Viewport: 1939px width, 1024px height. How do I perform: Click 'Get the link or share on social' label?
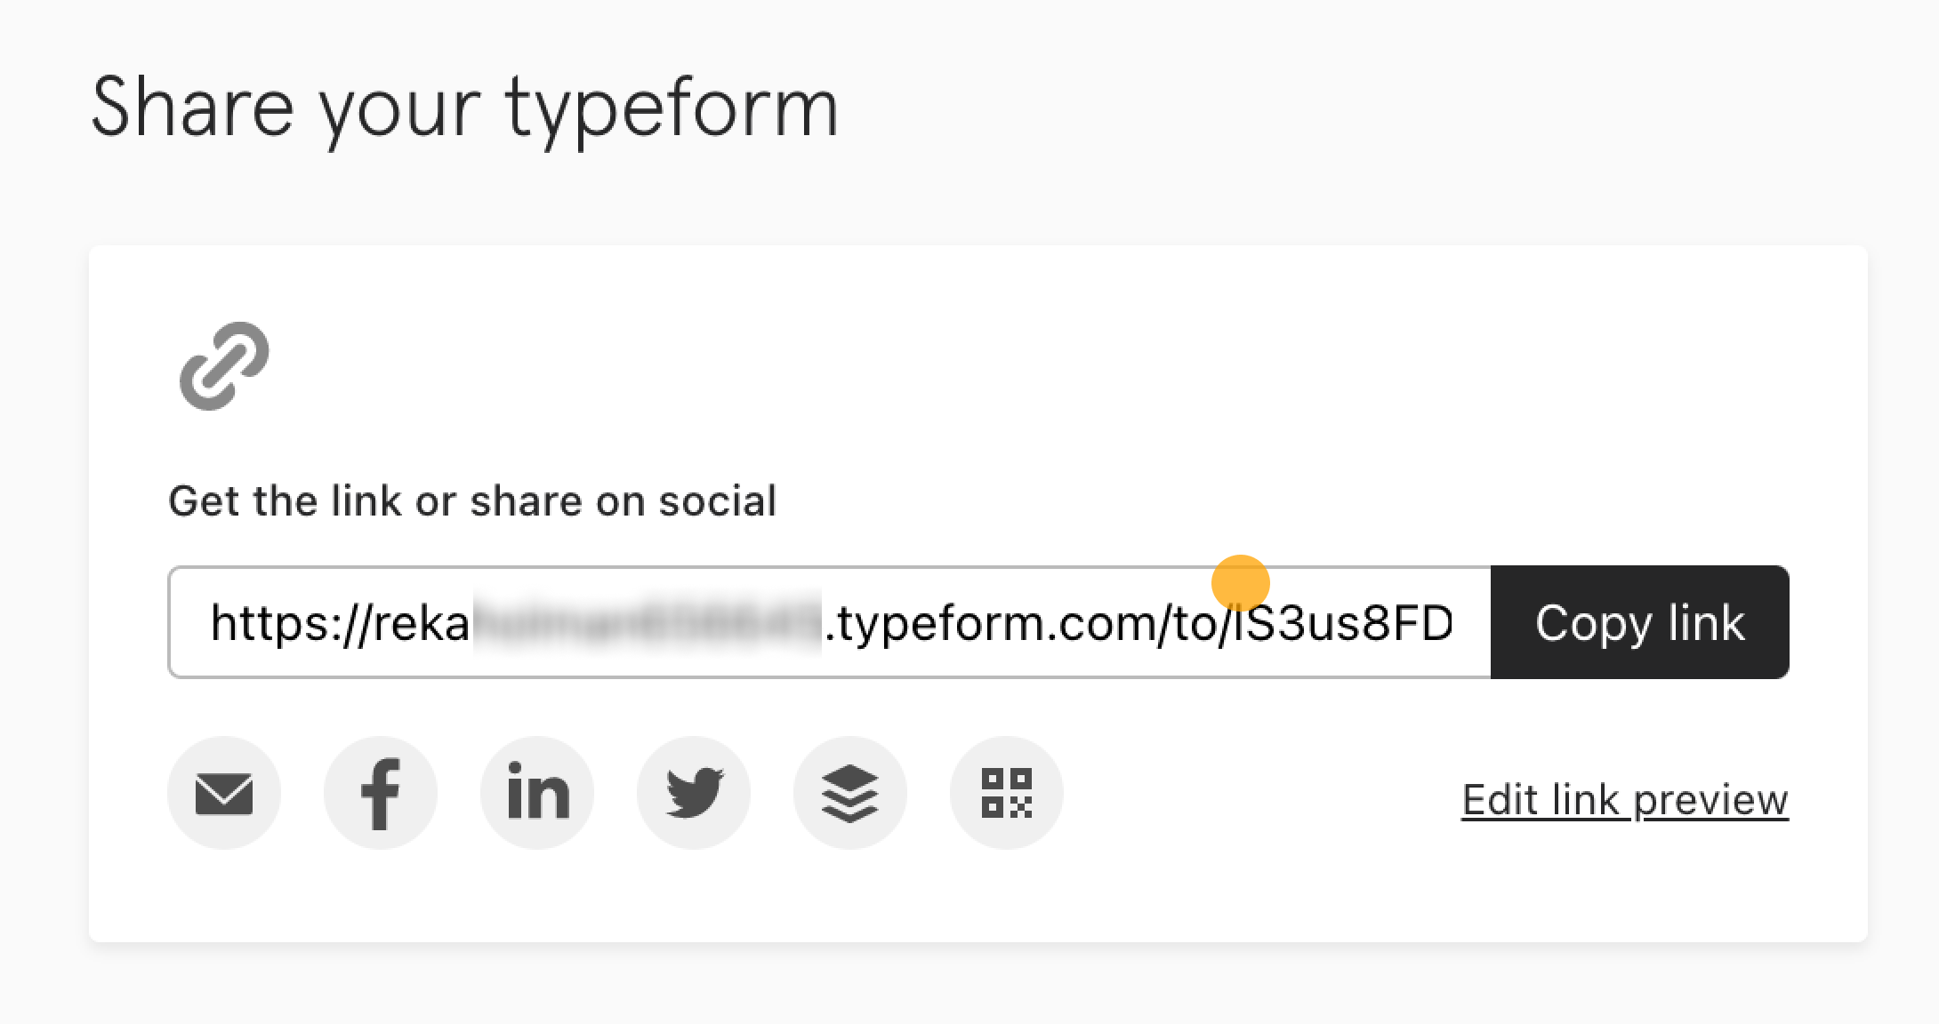click(472, 500)
